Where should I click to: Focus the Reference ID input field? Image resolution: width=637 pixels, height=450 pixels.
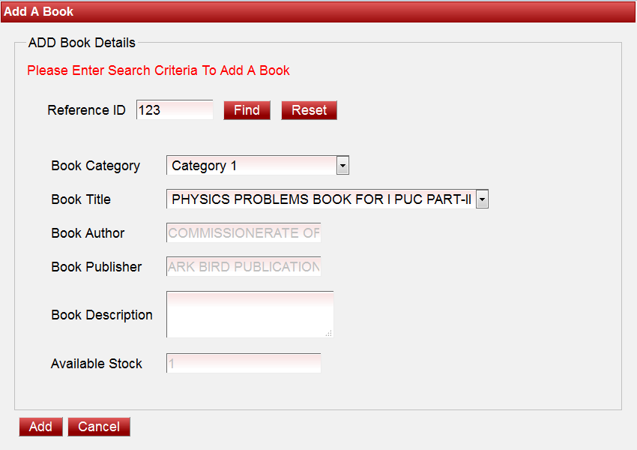point(175,110)
